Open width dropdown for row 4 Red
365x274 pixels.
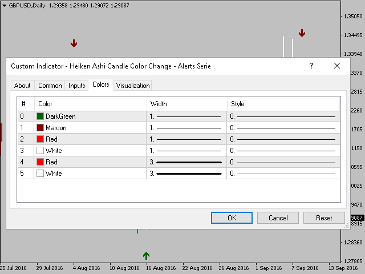(186, 162)
